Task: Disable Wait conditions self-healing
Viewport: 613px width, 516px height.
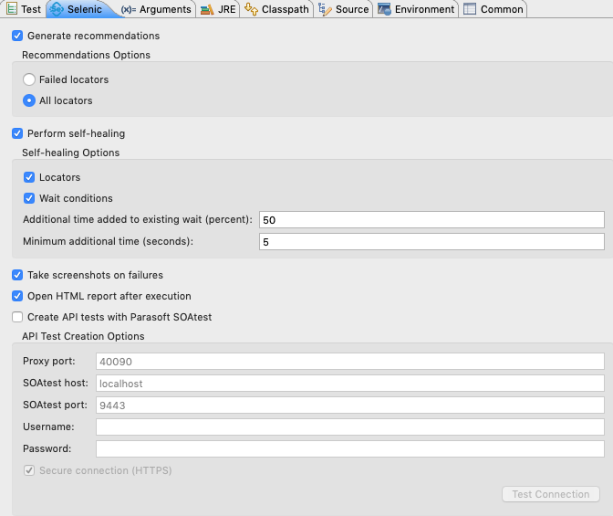Action: point(29,198)
